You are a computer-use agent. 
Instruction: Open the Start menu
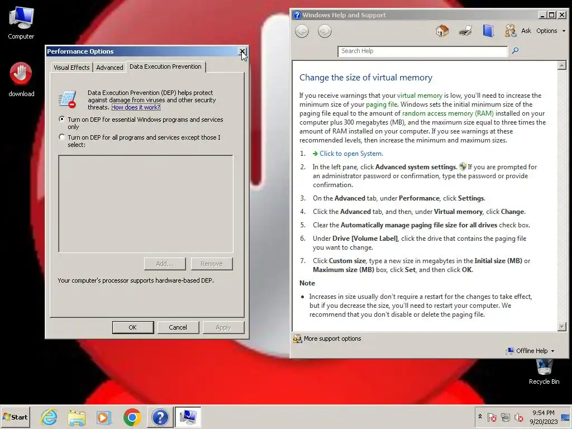coord(15,417)
